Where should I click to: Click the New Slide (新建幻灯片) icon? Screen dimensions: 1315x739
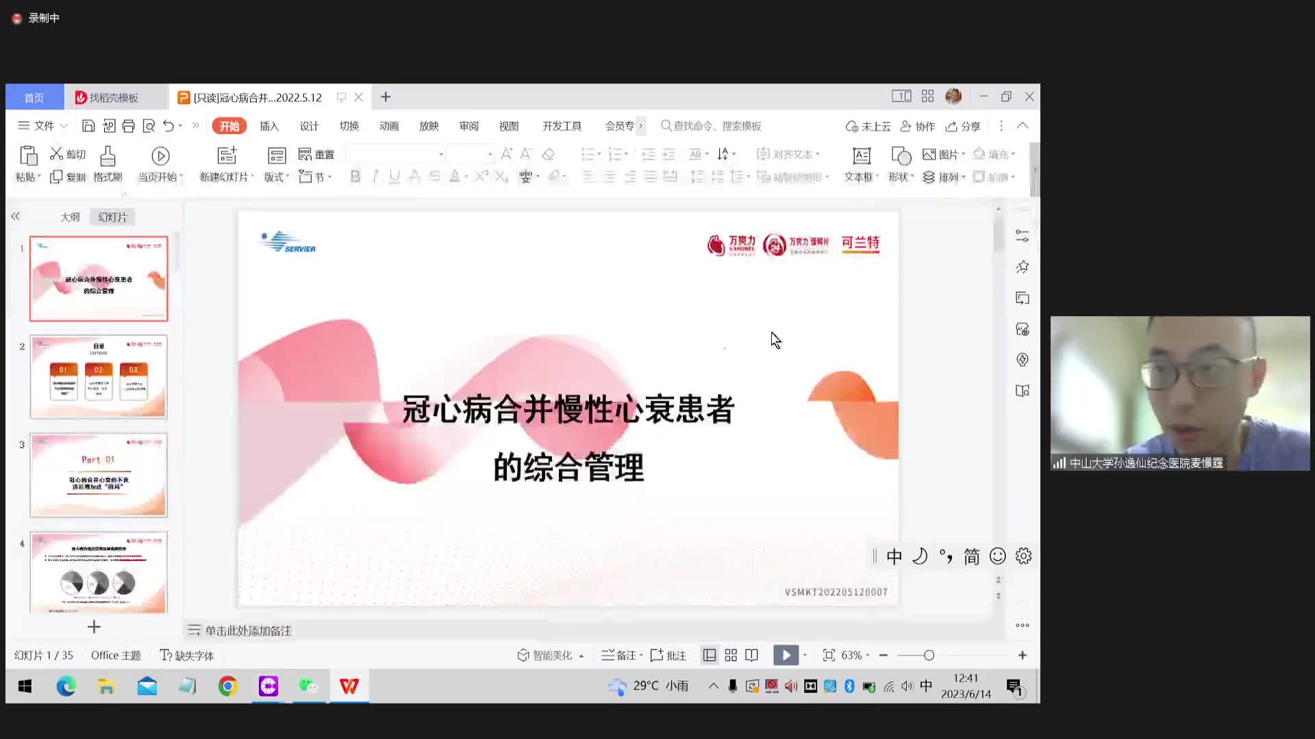(x=227, y=156)
